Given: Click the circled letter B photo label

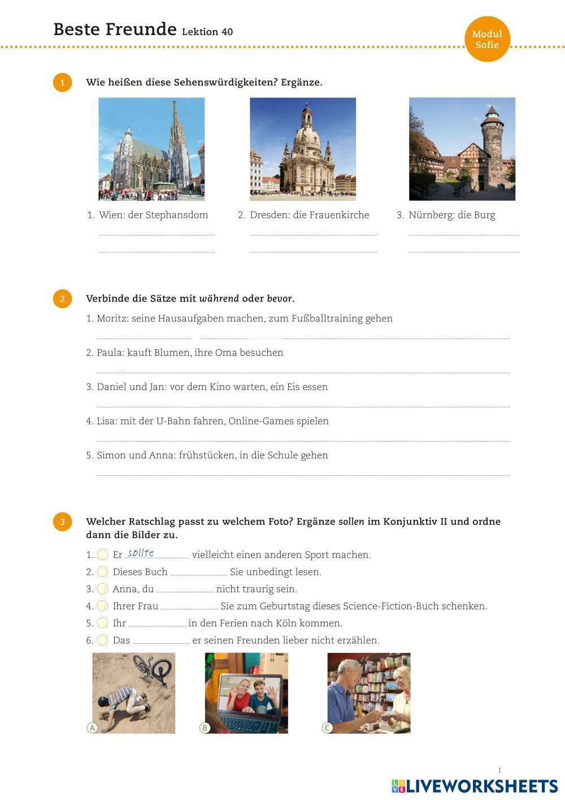Looking at the screenshot, I should [205, 728].
